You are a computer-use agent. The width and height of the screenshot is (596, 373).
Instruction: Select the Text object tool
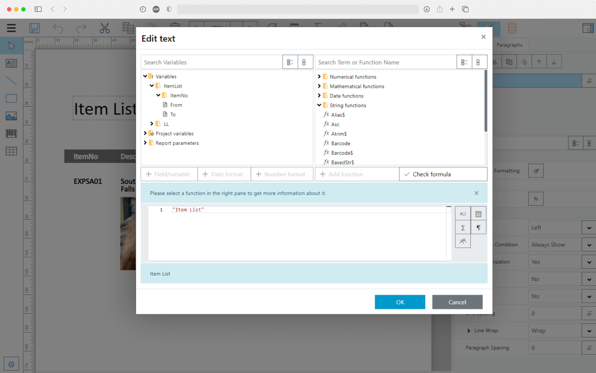click(11, 63)
